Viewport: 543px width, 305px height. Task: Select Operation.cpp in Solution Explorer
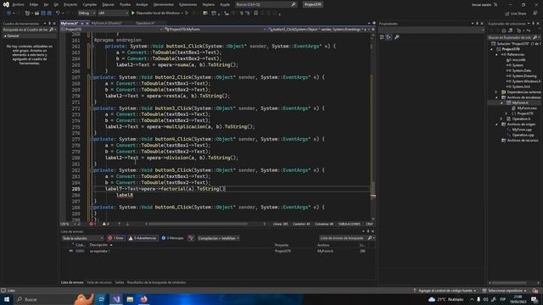click(x=523, y=136)
